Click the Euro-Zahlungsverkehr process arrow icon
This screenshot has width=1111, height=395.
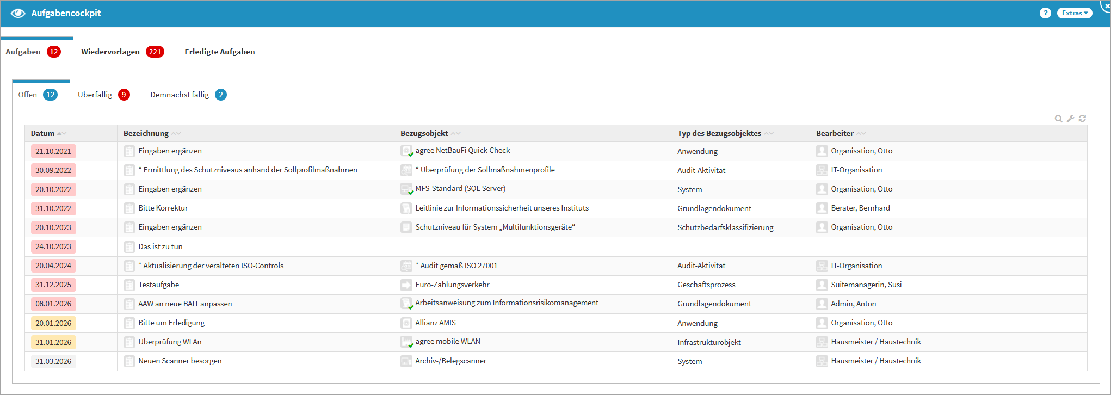[406, 285]
